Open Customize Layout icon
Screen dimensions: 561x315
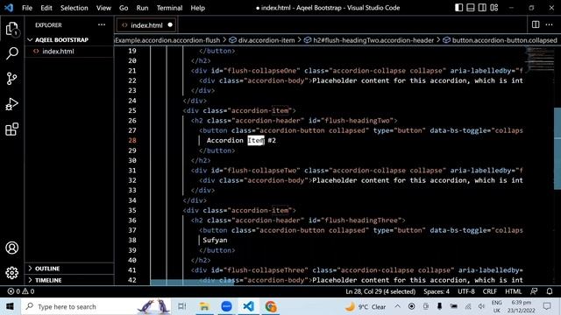point(494,8)
